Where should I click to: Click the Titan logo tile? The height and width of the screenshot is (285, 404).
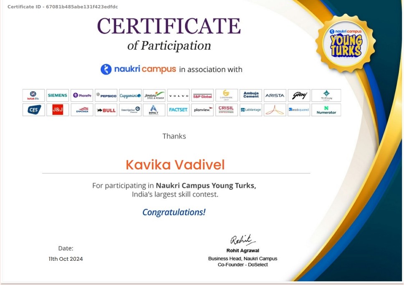326,96
